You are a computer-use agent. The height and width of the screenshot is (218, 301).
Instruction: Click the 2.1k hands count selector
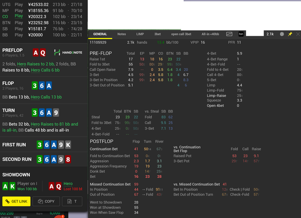pos(270,34)
